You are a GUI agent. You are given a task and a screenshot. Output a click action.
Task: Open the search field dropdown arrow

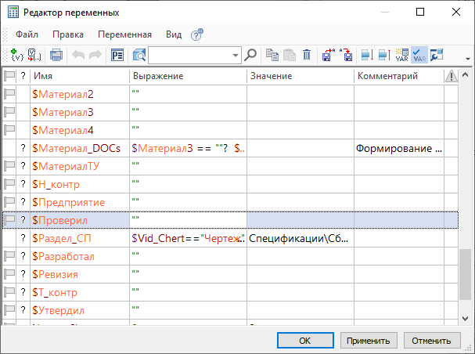[236, 56]
